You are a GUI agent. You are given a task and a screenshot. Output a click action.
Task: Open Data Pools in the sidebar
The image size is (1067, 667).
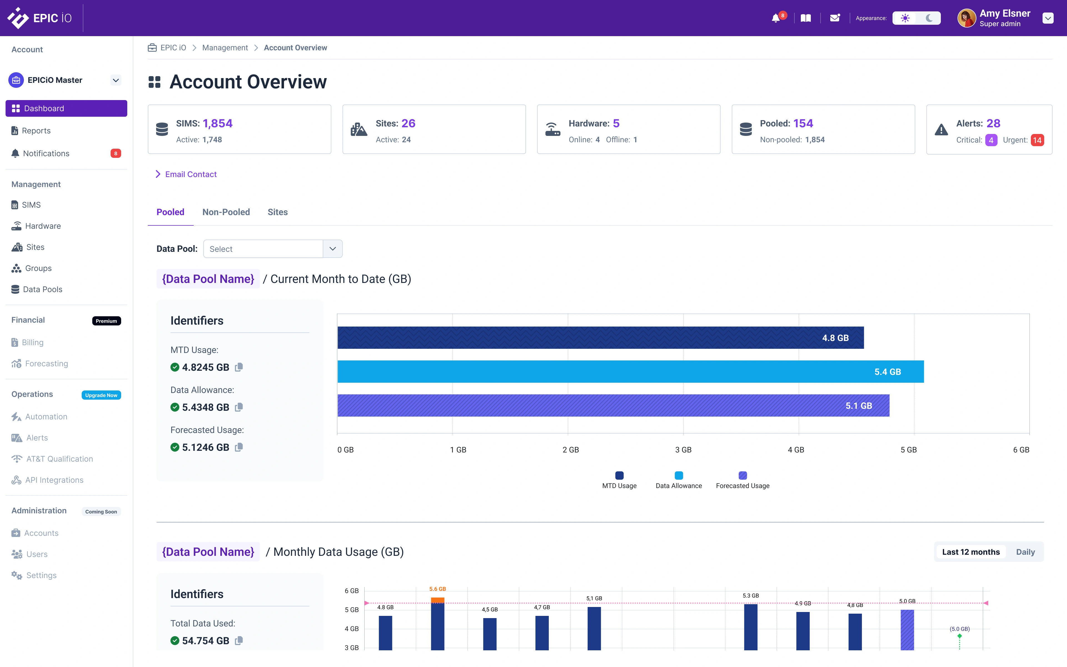pos(43,289)
